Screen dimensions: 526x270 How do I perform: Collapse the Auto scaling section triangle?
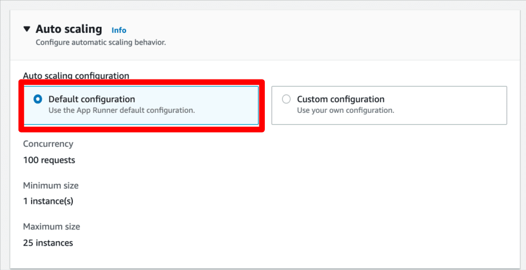pyautogui.click(x=27, y=29)
